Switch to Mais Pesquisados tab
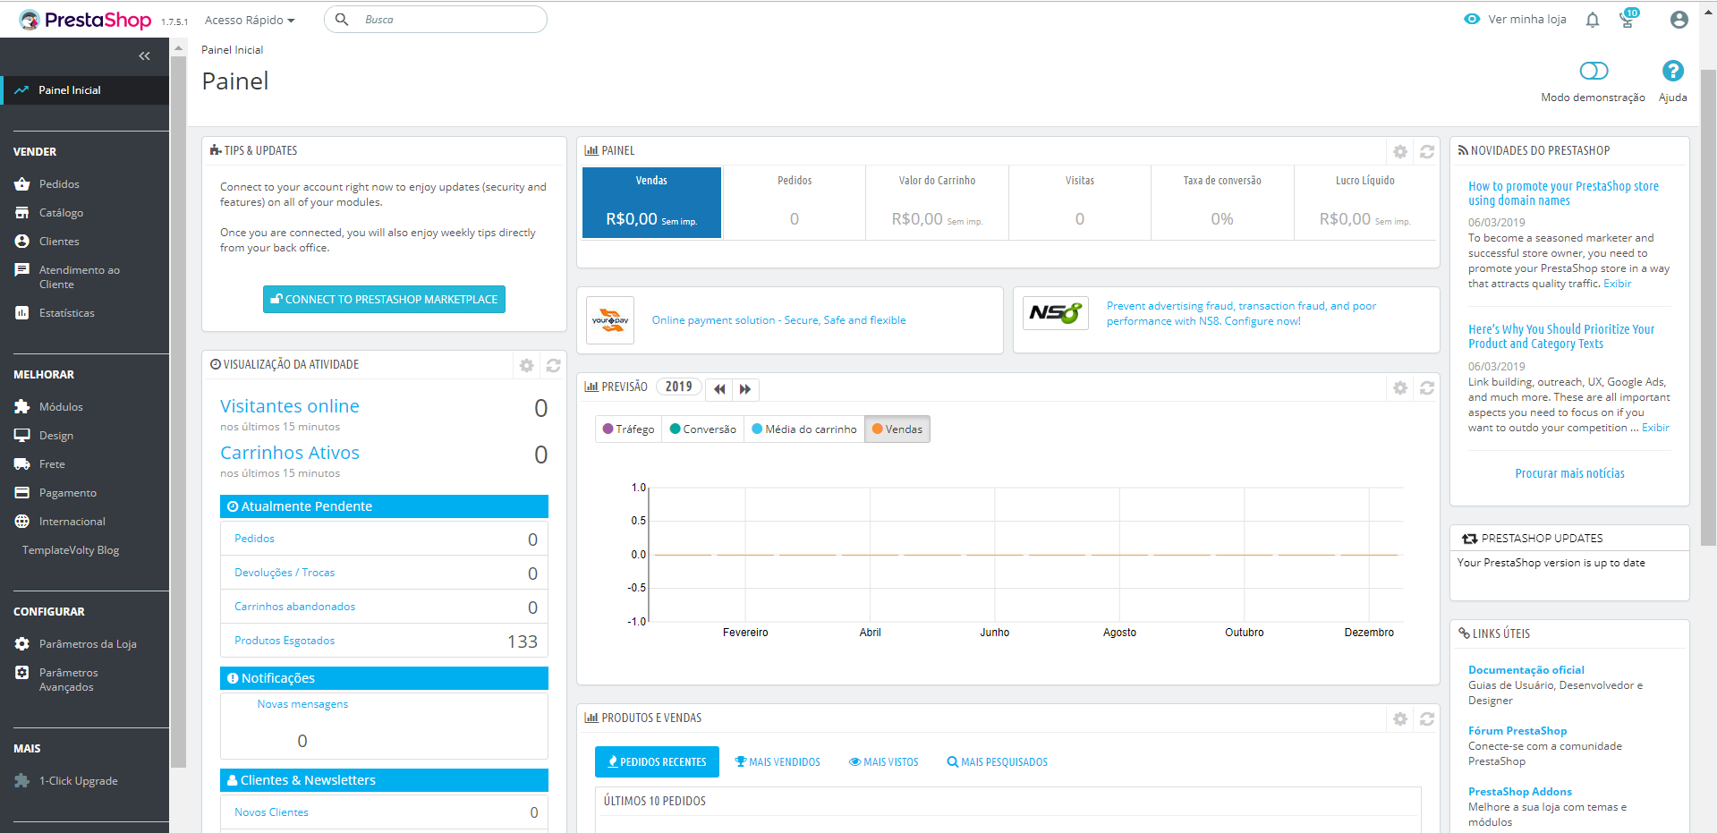The image size is (1717, 833). pyautogui.click(x=998, y=762)
